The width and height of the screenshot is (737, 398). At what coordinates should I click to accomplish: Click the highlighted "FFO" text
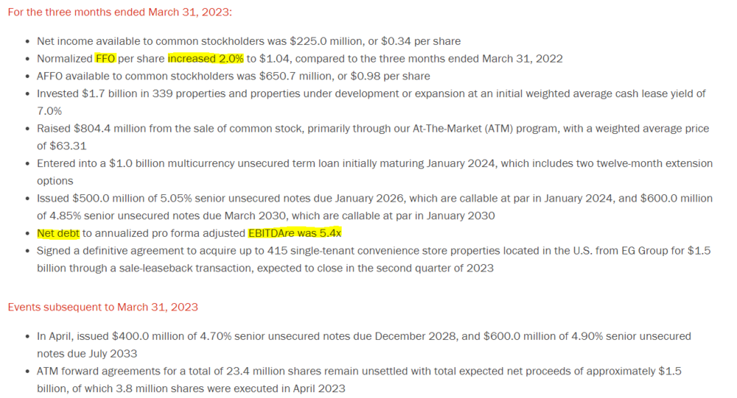[x=105, y=59]
